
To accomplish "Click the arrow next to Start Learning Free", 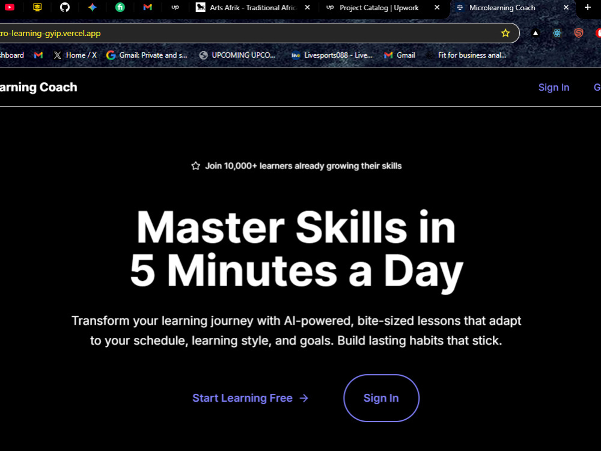I will [304, 399].
